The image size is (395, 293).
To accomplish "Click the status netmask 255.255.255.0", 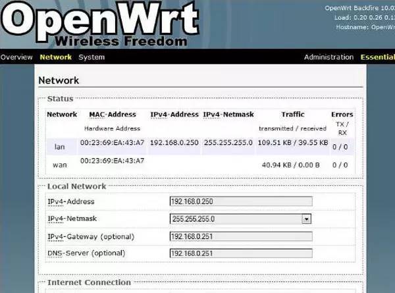I will coord(228,143).
